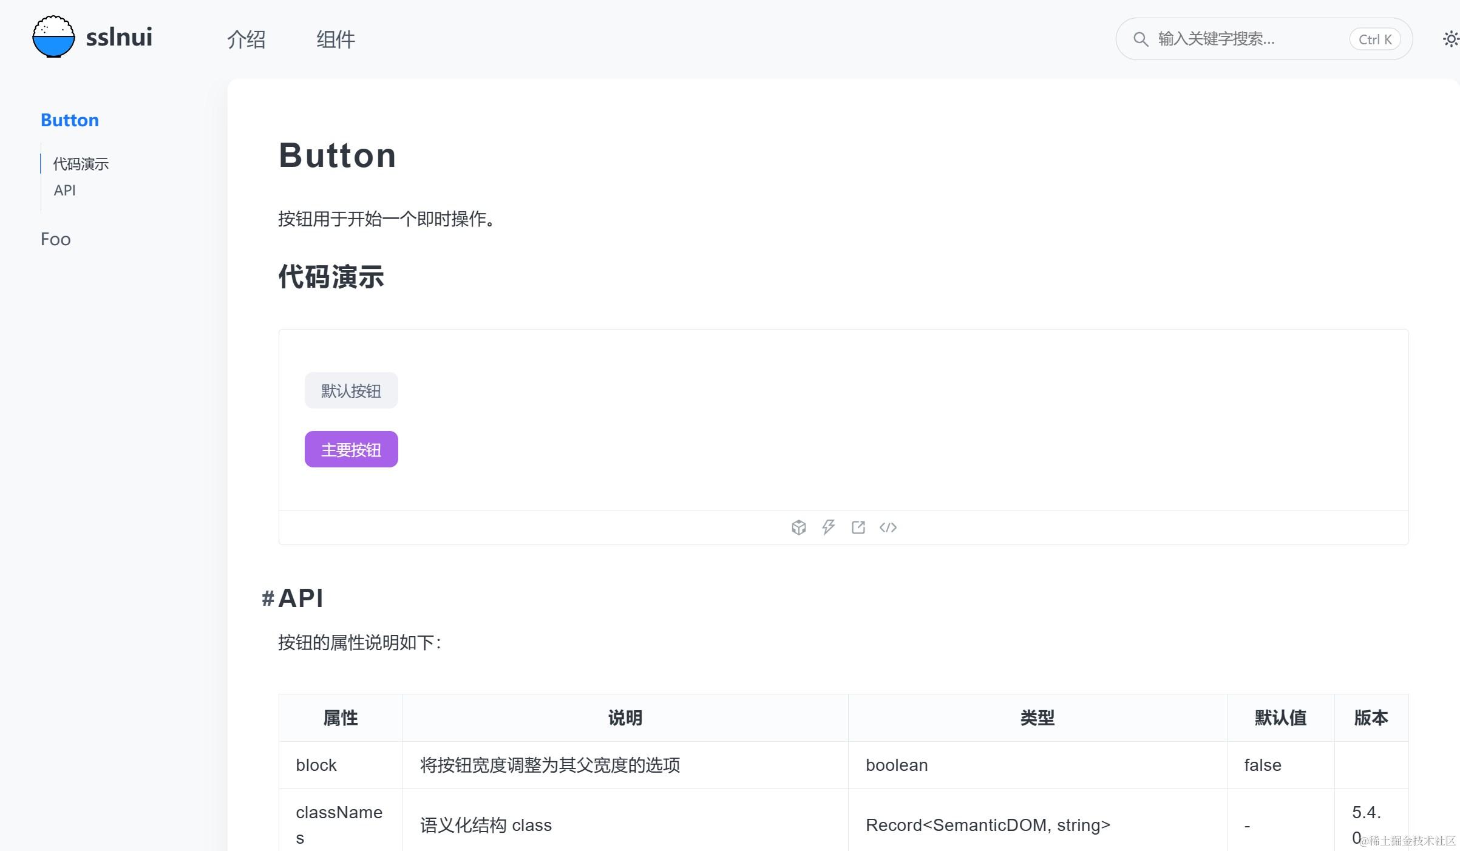The height and width of the screenshot is (851, 1460).
Task: Toggle the sun theme switch icon
Action: [x=1450, y=39]
